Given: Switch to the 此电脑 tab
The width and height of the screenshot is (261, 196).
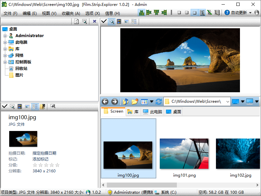Looking at the screenshot, I should click(153, 112).
